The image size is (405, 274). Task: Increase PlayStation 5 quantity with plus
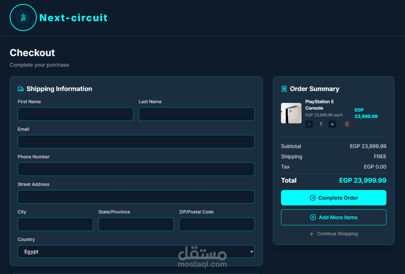[332, 124]
